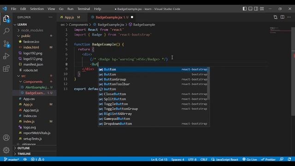
Task: Open the Explorer view in activity bar
Action: click(x=6, y=19)
